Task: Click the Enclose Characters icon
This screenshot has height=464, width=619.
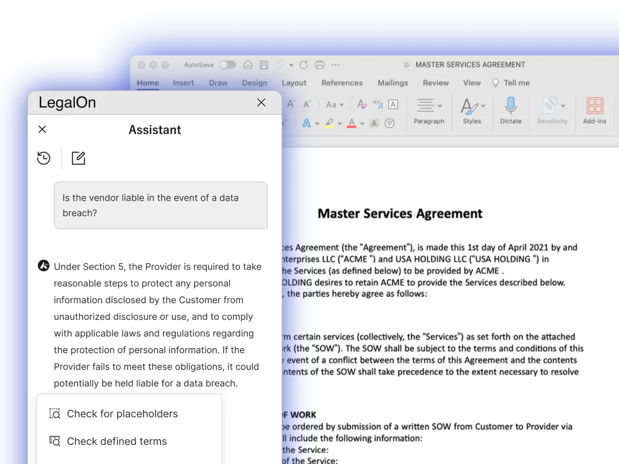Action: click(389, 123)
